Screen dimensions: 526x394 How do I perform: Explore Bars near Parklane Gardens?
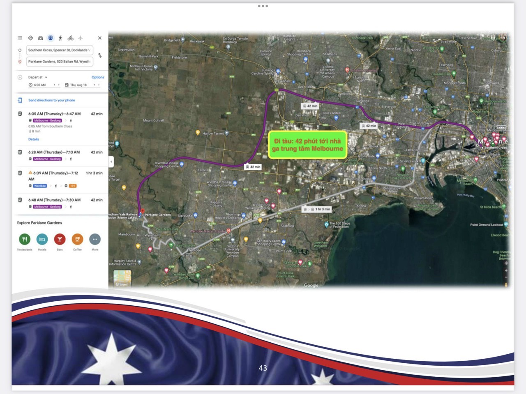point(60,242)
